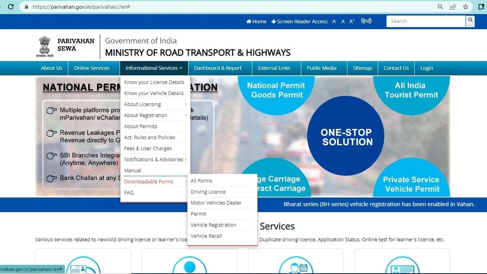This screenshot has height=274, width=487.
Task: Open the browser share icon
Action: 453,7
